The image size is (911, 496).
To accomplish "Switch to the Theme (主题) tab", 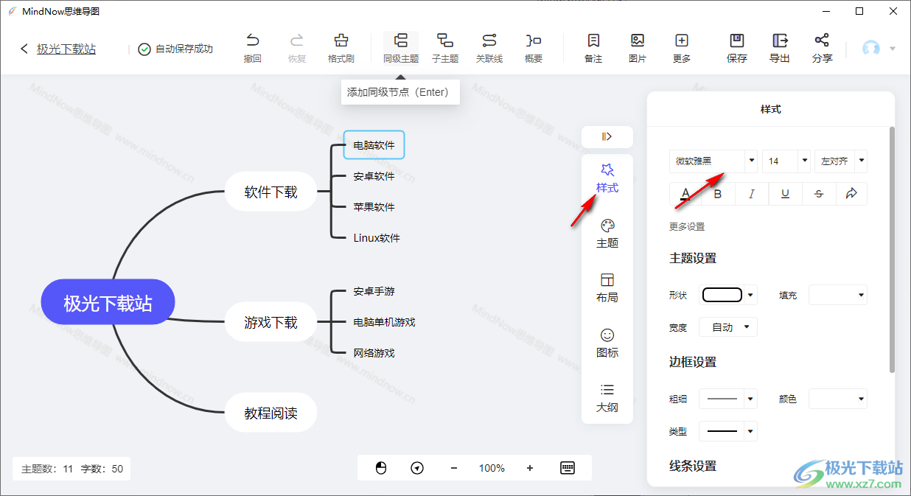I will point(607,234).
